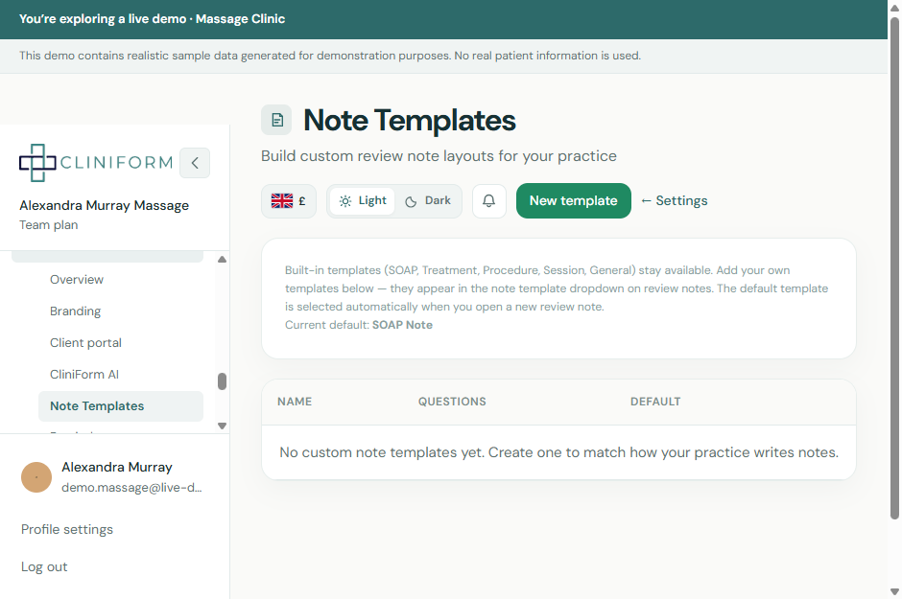This screenshot has width=902, height=599.
Task: Click the 'Alexandra Murray Massage' practice name
Action: tap(105, 206)
